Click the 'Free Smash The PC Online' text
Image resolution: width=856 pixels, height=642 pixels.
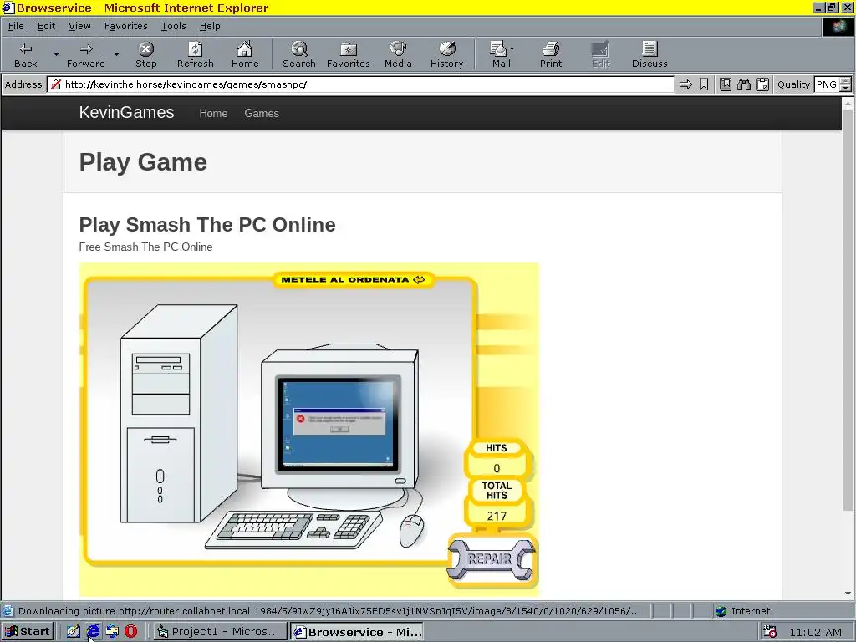coord(145,247)
